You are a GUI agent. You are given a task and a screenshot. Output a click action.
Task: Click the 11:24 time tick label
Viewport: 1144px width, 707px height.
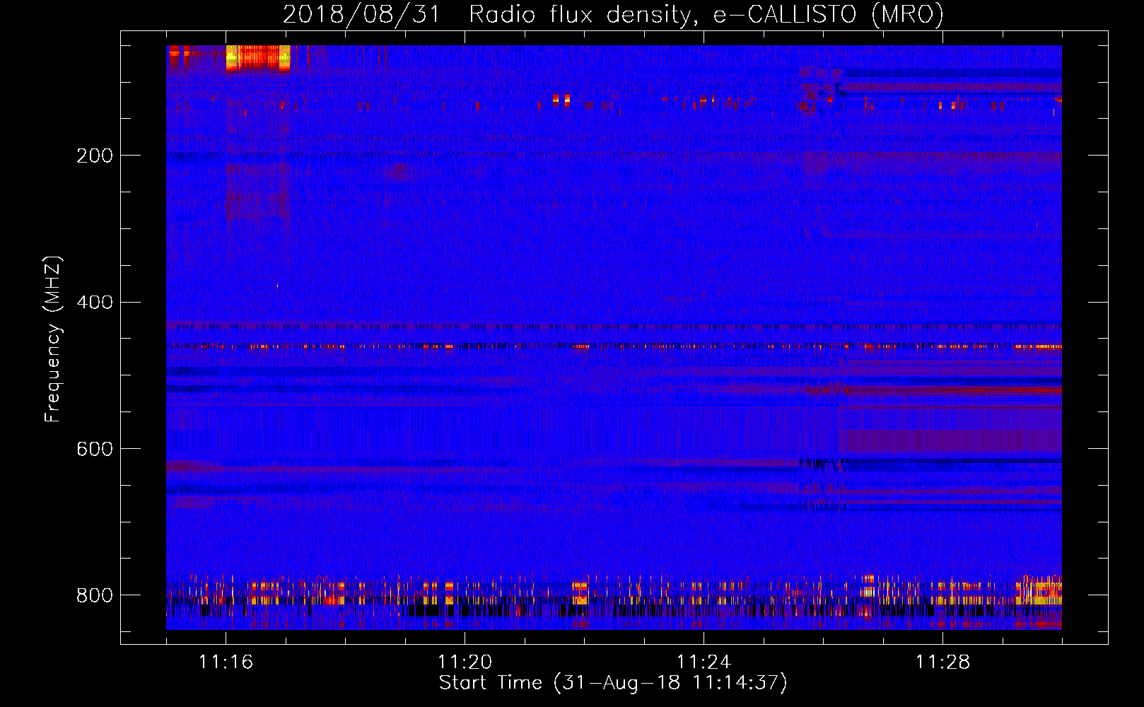pos(704,662)
